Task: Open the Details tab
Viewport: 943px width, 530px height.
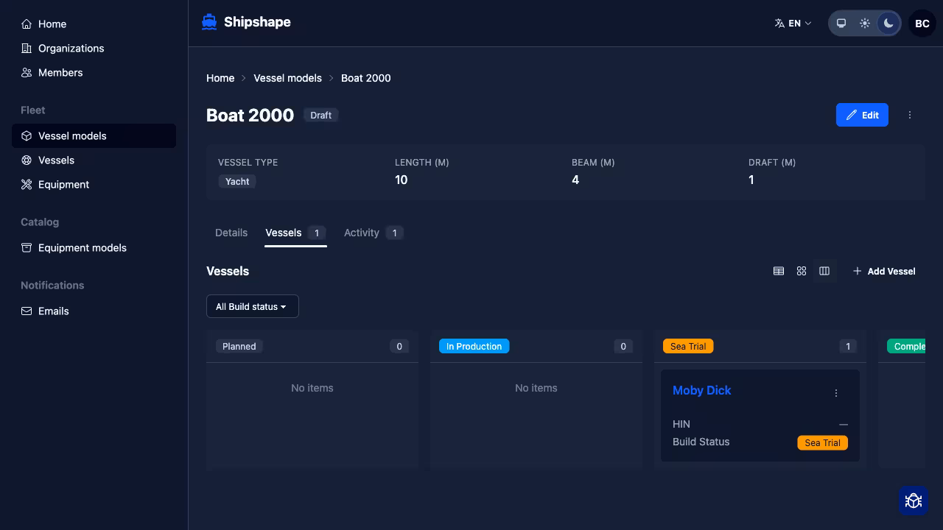Action: click(x=231, y=233)
